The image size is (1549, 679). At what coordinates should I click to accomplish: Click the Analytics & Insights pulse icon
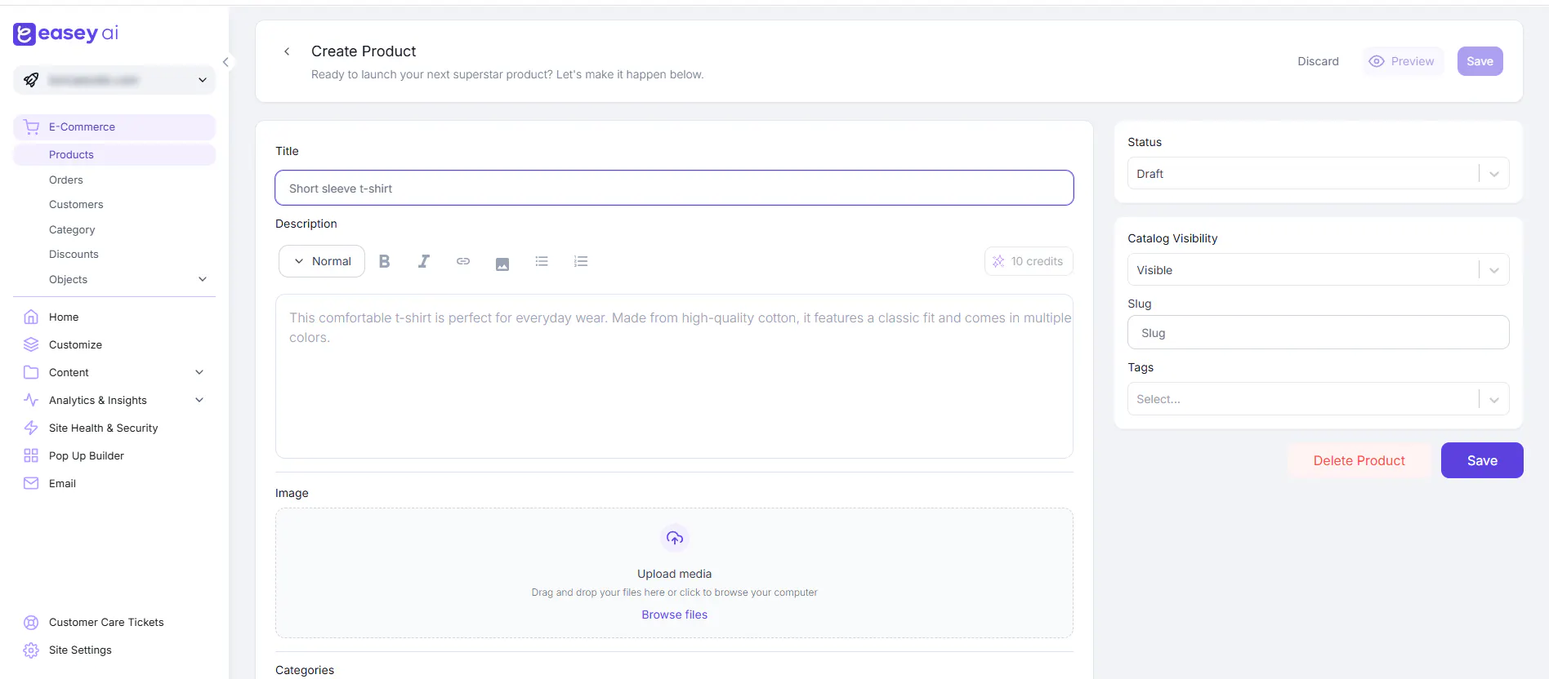31,400
